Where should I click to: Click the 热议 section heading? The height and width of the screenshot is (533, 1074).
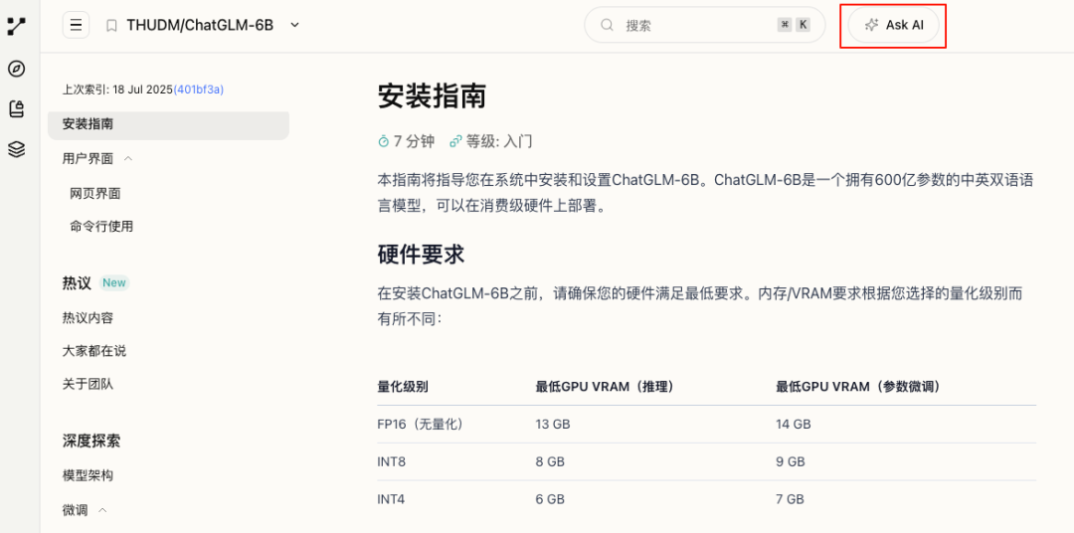tap(77, 283)
